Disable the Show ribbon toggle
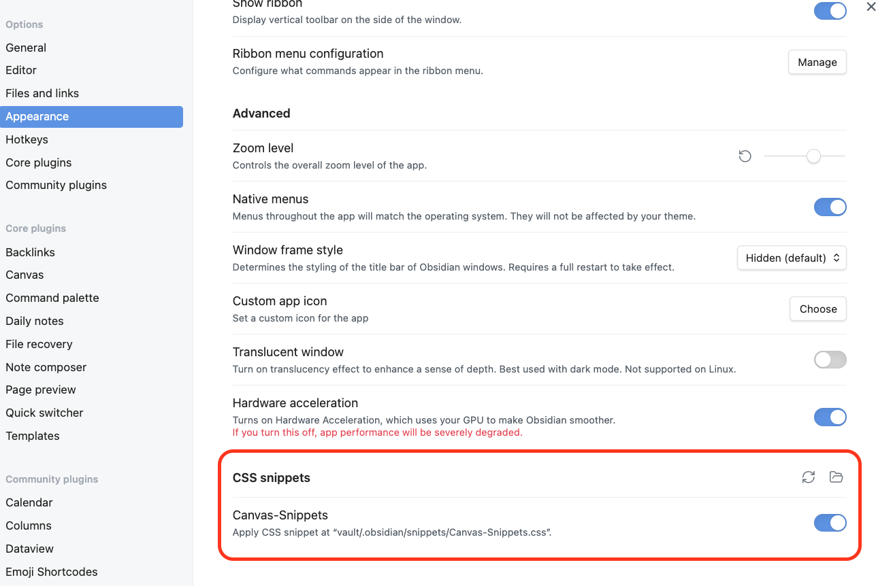Screen dimensions: 876x586 tap(830, 12)
